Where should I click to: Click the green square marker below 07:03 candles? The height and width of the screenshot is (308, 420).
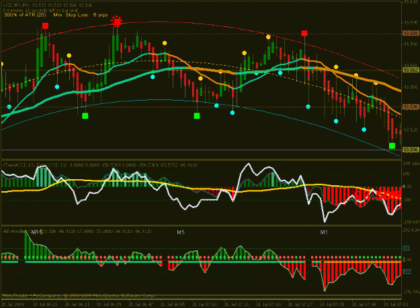197,116
